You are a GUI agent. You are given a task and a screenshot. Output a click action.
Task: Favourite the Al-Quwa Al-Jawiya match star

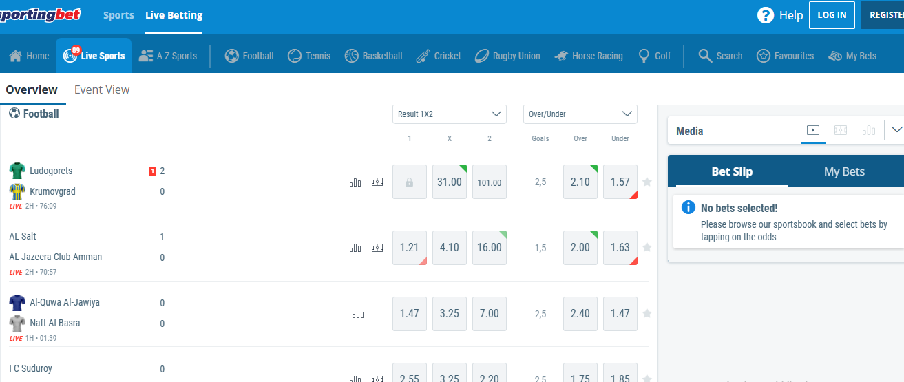click(x=647, y=314)
